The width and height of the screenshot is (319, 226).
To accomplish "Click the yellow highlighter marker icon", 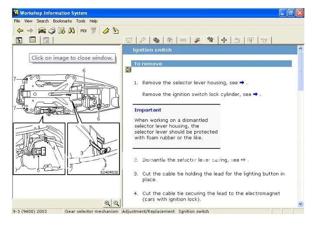I will 106,31.
